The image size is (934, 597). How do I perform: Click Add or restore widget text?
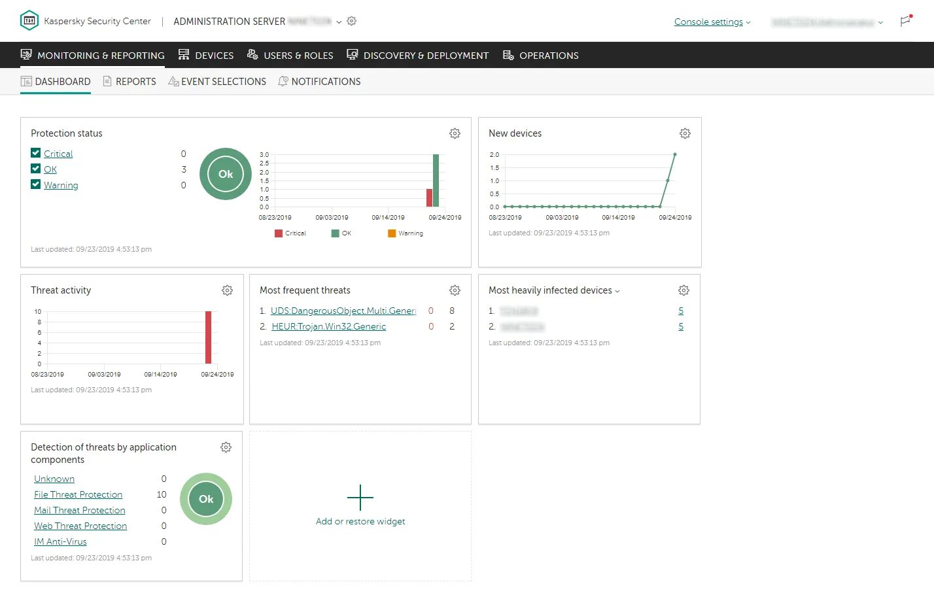pyautogui.click(x=360, y=521)
